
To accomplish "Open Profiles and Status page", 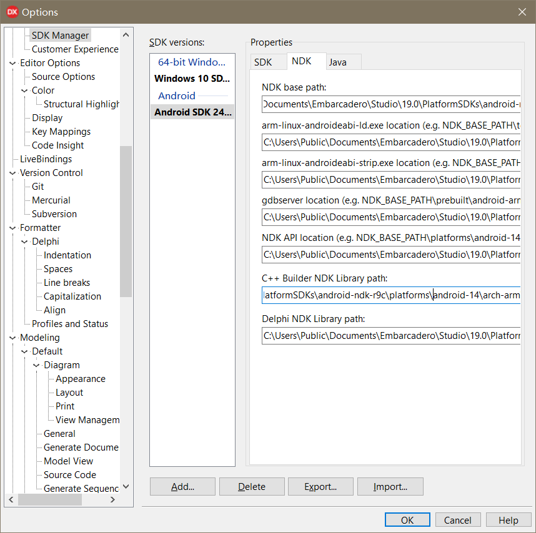I will coord(70,324).
